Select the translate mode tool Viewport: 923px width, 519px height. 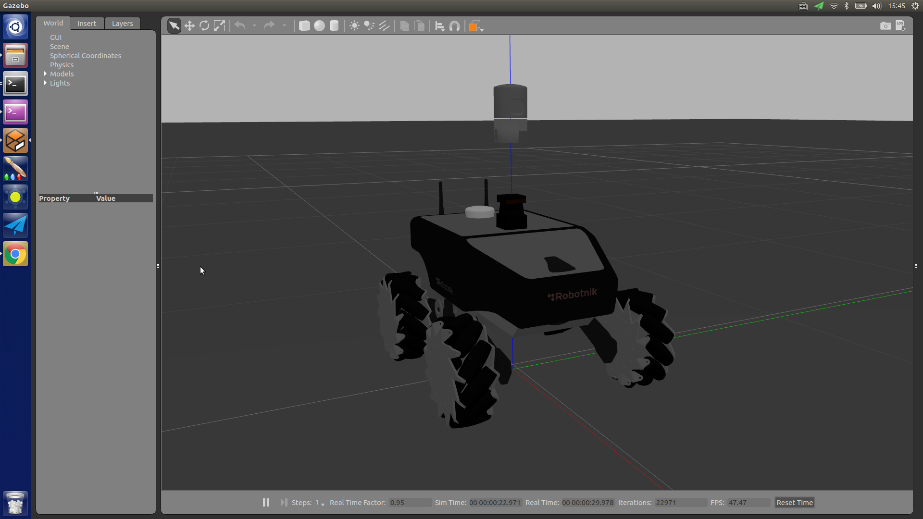(x=189, y=26)
